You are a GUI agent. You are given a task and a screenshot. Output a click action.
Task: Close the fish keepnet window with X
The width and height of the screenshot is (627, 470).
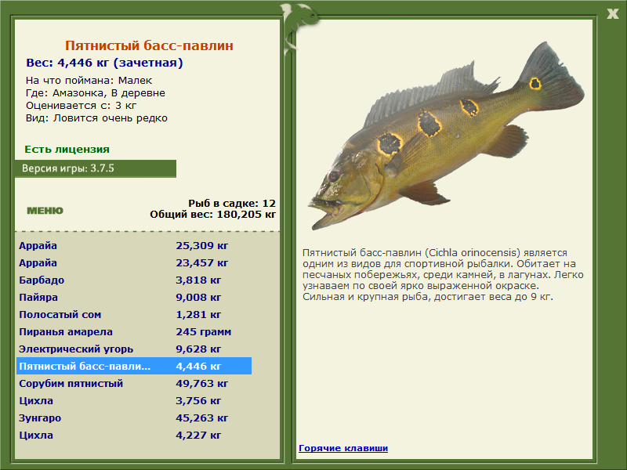click(612, 14)
